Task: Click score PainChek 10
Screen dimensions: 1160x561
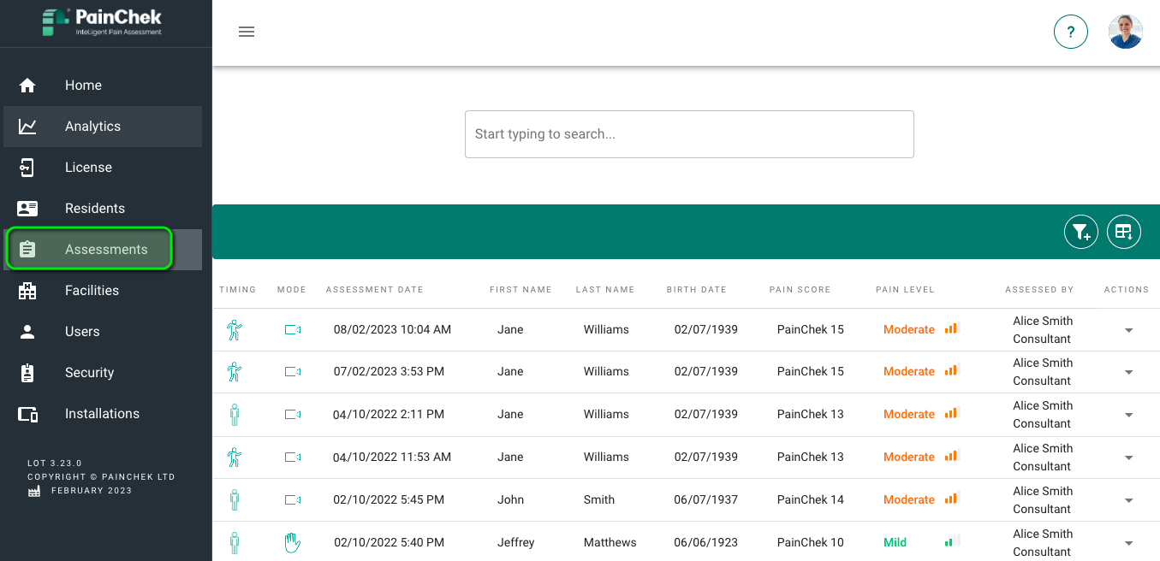Action: [x=810, y=543]
